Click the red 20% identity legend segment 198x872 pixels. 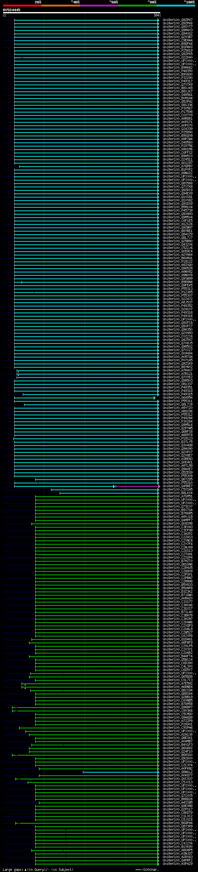[x=22, y=6]
